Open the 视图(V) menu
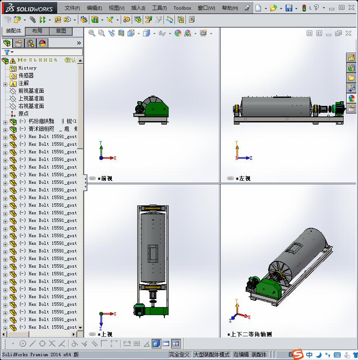The width and height of the screenshot is (358, 360). tap(117, 8)
